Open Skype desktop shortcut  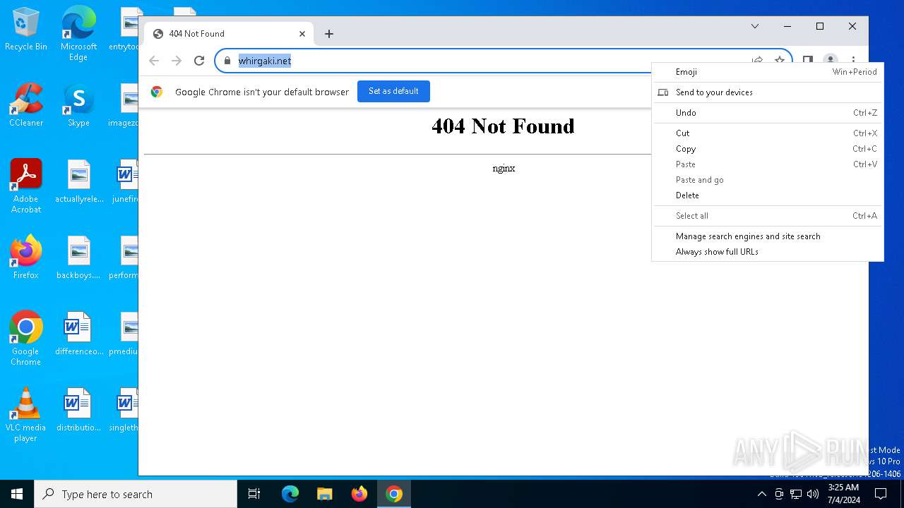tap(78, 105)
